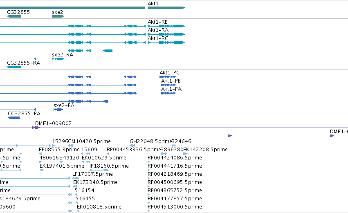
Task: Select the 349120 alignment label
Action: tap(70, 158)
